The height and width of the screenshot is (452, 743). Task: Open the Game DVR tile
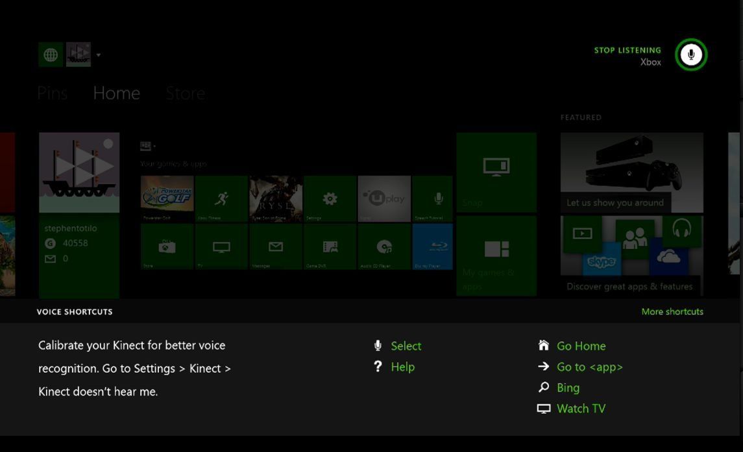(x=328, y=246)
